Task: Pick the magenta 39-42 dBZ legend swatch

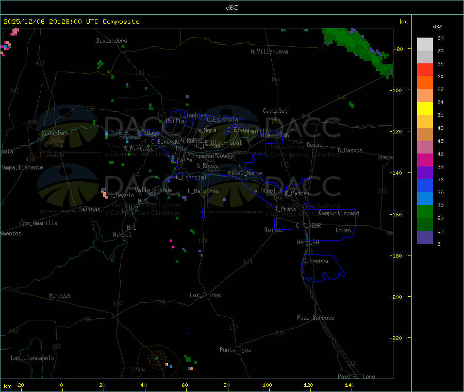Action: (425, 160)
